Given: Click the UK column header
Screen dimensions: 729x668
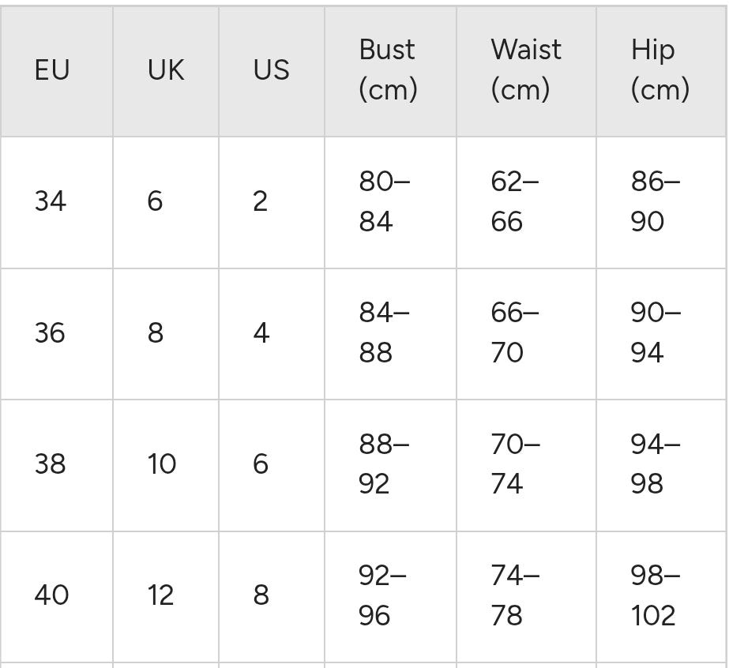Looking at the screenshot, I should click(166, 70).
